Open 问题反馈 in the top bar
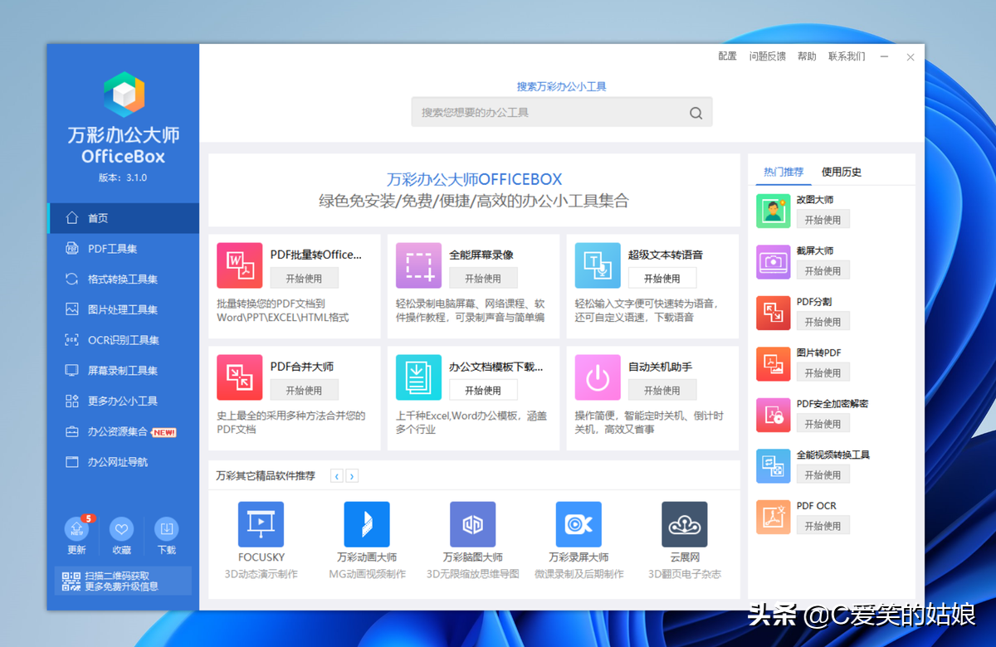Viewport: 996px width, 647px height. coord(768,56)
